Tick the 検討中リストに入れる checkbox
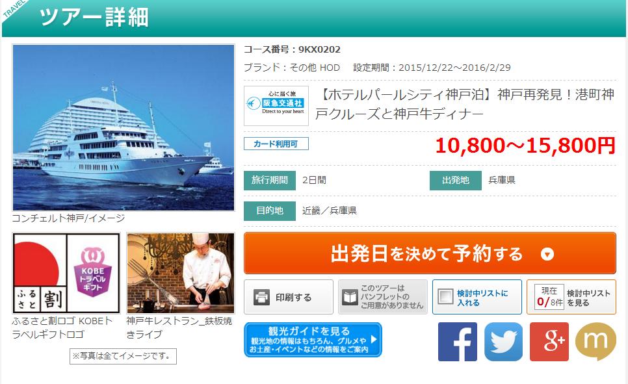 445,297
